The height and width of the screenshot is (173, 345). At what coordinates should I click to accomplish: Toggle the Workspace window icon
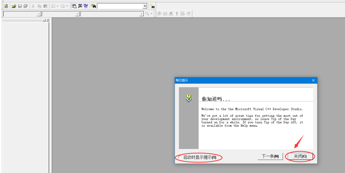point(74,6)
